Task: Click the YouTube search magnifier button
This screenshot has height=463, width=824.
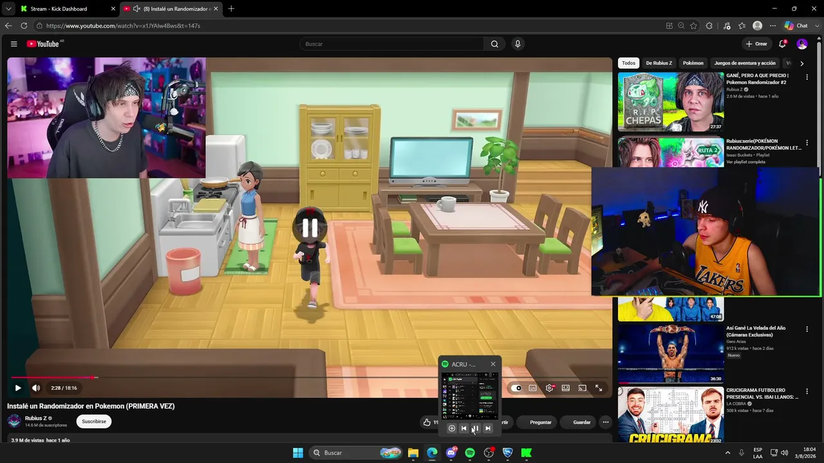Action: [x=494, y=44]
